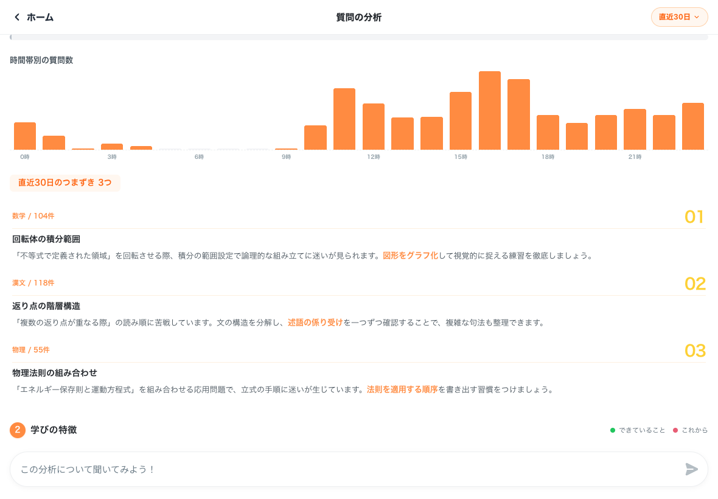The height and width of the screenshot is (499, 718).
Task: Click the 漢文 / 118件 label
Action: [33, 282]
